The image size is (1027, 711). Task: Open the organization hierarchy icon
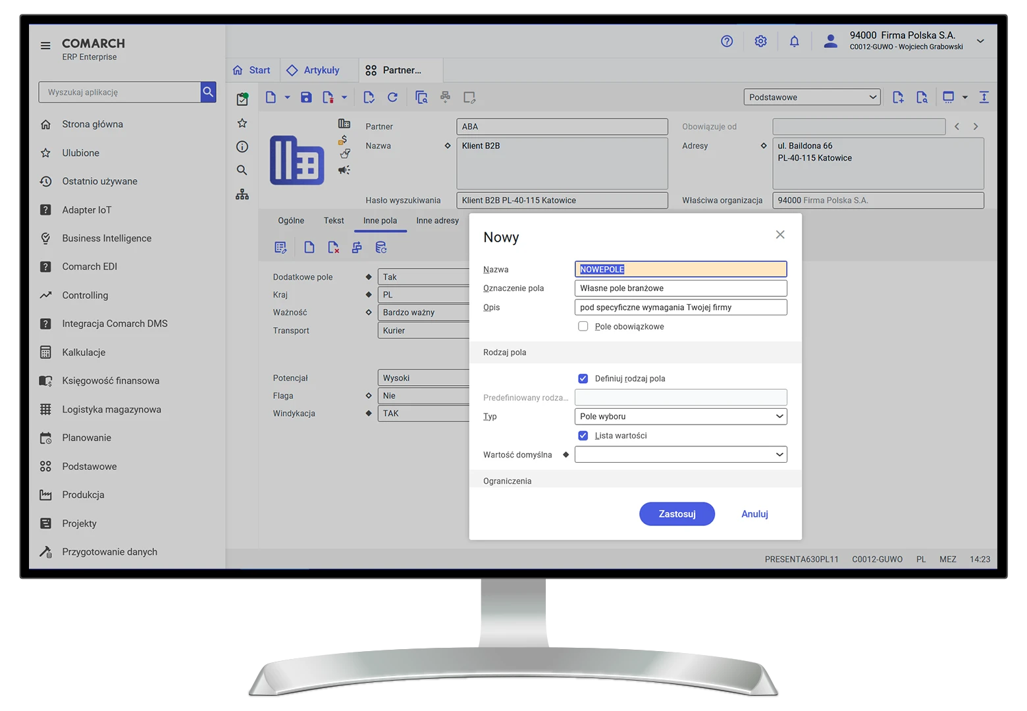(x=242, y=194)
